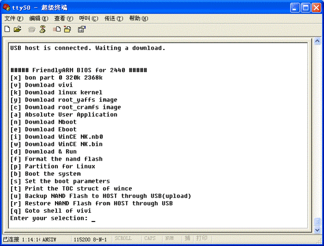This screenshot has width=324, height=246.
Task: Click the 打印 print status indicator
Action: click(201, 238)
